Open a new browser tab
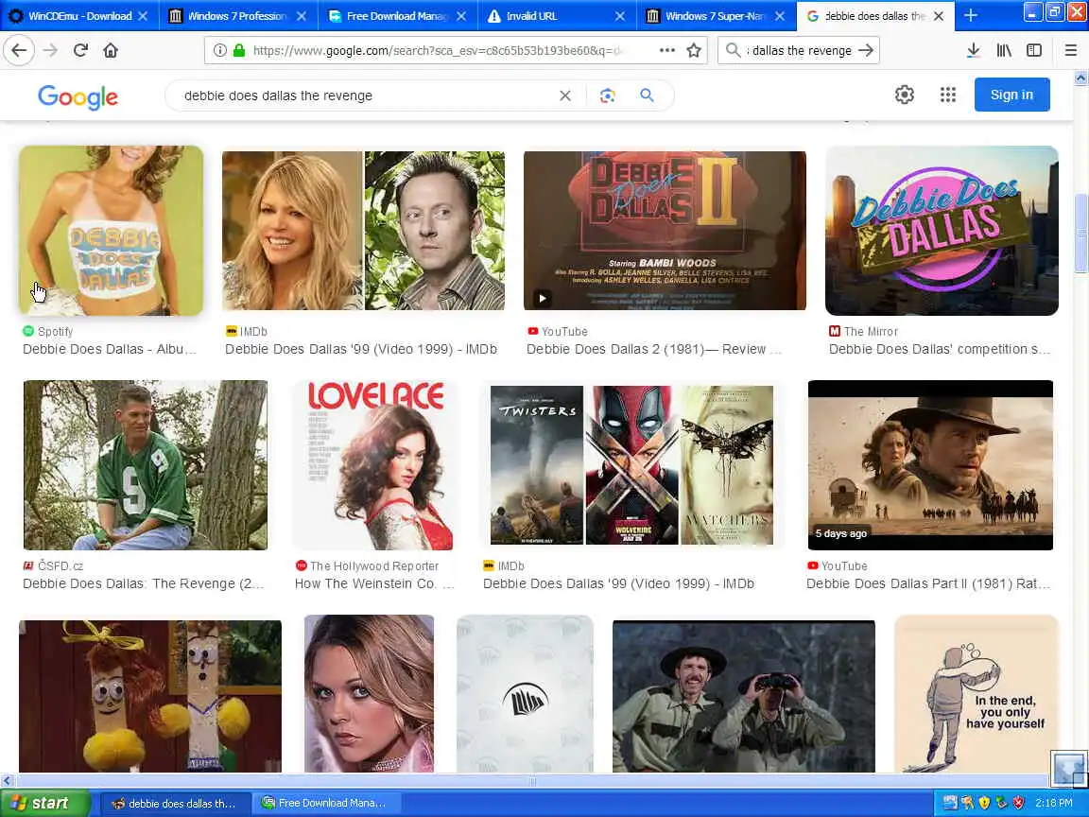1089x817 pixels. click(971, 15)
